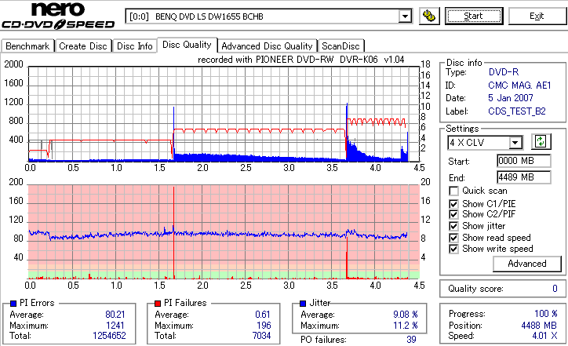The height and width of the screenshot is (346, 568).
Task: Click Progress value 100 %
Action: [x=545, y=314]
